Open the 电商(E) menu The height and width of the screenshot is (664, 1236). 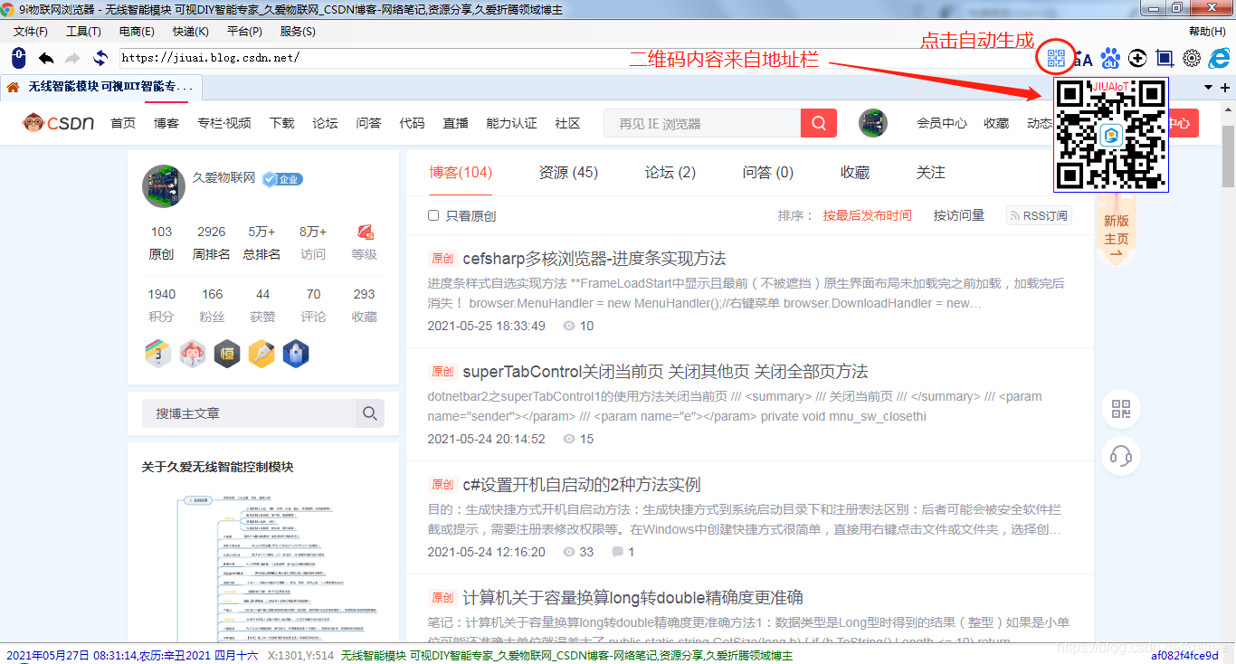pos(137,32)
